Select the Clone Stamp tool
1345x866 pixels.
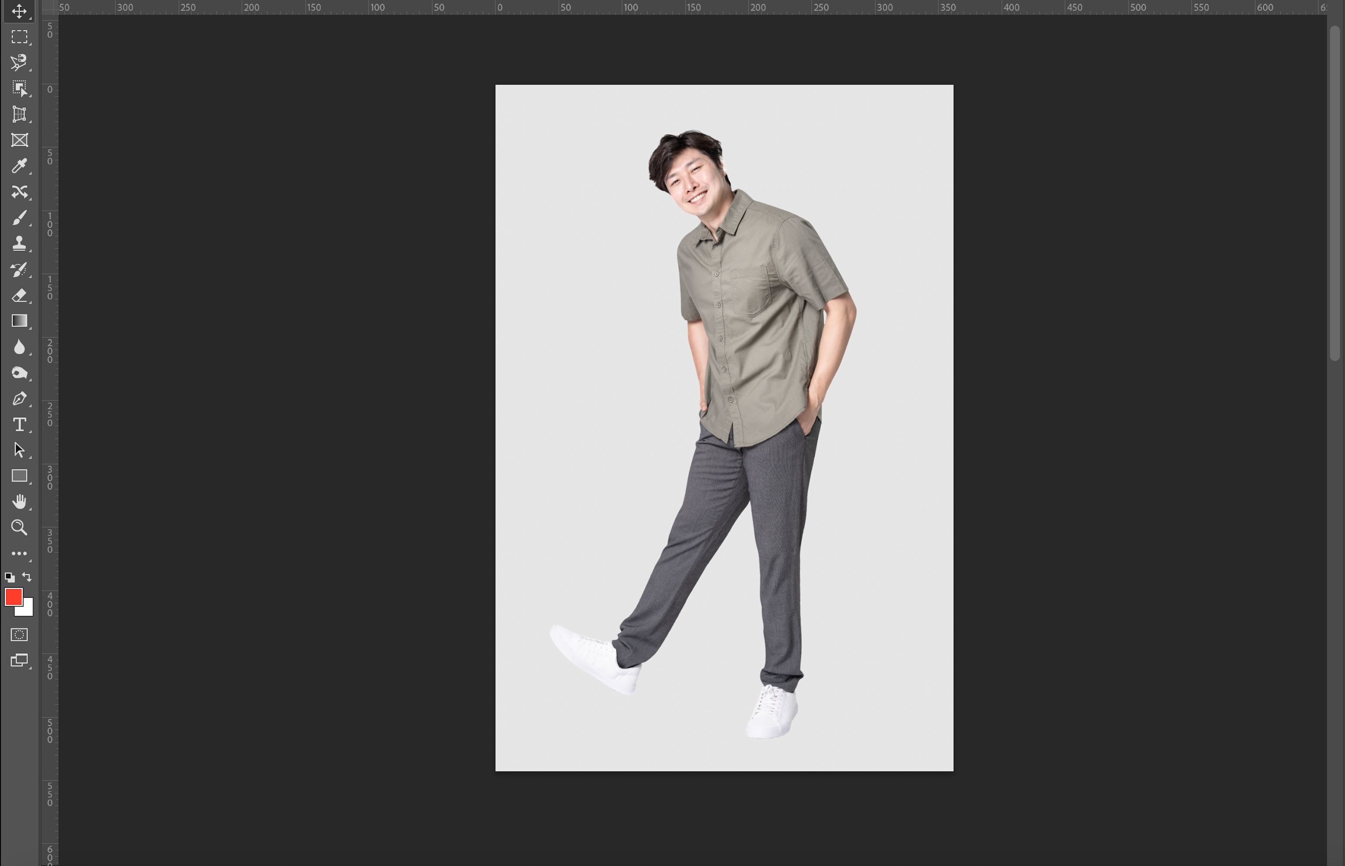(x=19, y=243)
